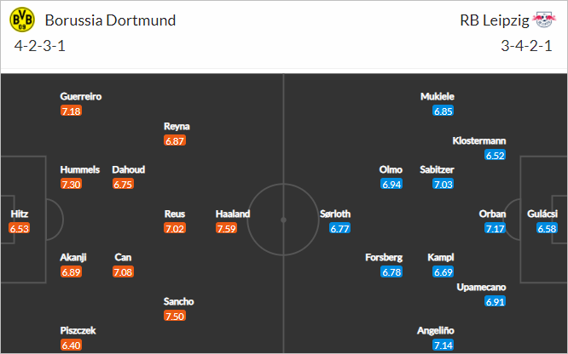568x354 pixels.
Task: Open the RB Leipzig team name link
Action: (x=495, y=20)
